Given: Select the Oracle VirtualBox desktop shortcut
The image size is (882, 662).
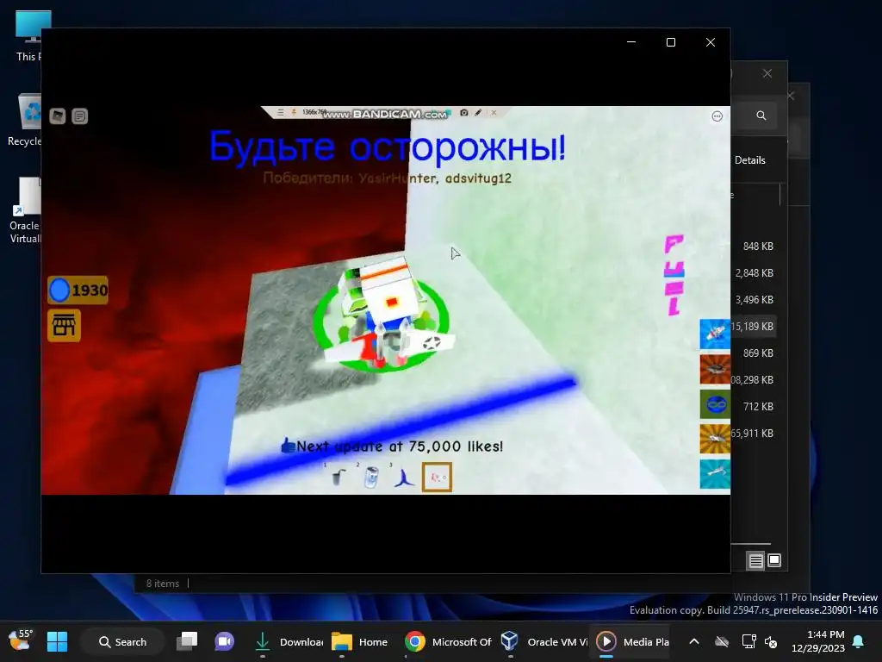Looking at the screenshot, I should point(25,211).
